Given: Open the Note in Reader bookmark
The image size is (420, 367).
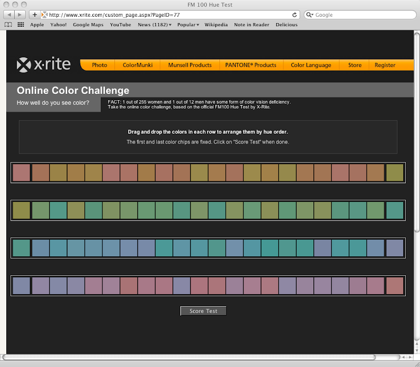Looking at the screenshot, I should coord(251,25).
